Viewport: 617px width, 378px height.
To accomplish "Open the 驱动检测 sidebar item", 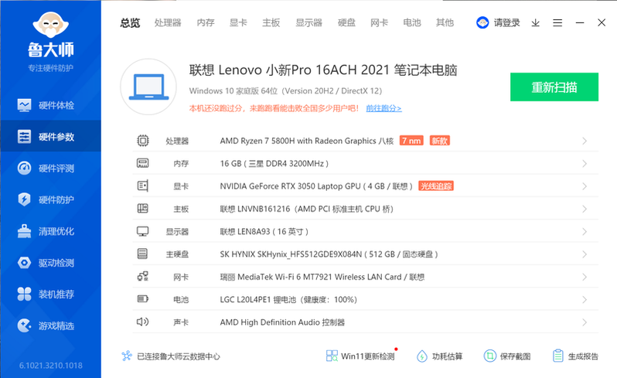I will click(50, 263).
